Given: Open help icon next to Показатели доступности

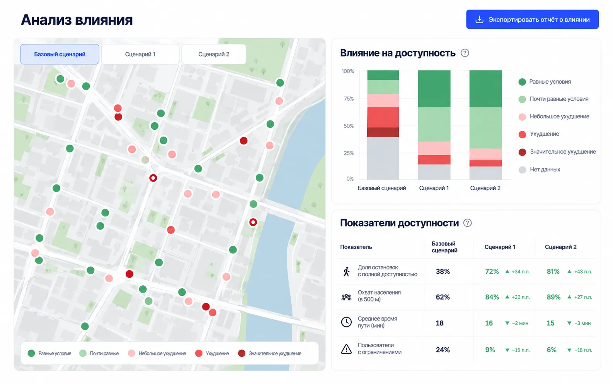Looking at the screenshot, I should 467,223.
